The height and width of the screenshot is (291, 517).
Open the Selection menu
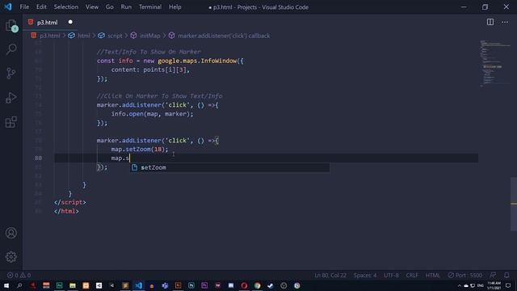pyautogui.click(x=66, y=7)
